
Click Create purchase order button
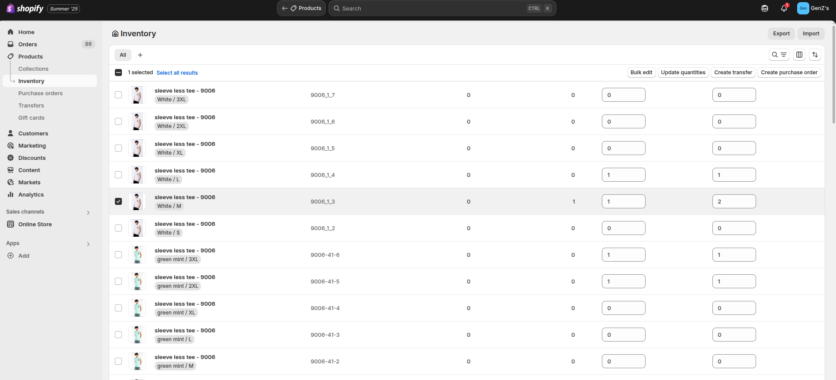(789, 73)
